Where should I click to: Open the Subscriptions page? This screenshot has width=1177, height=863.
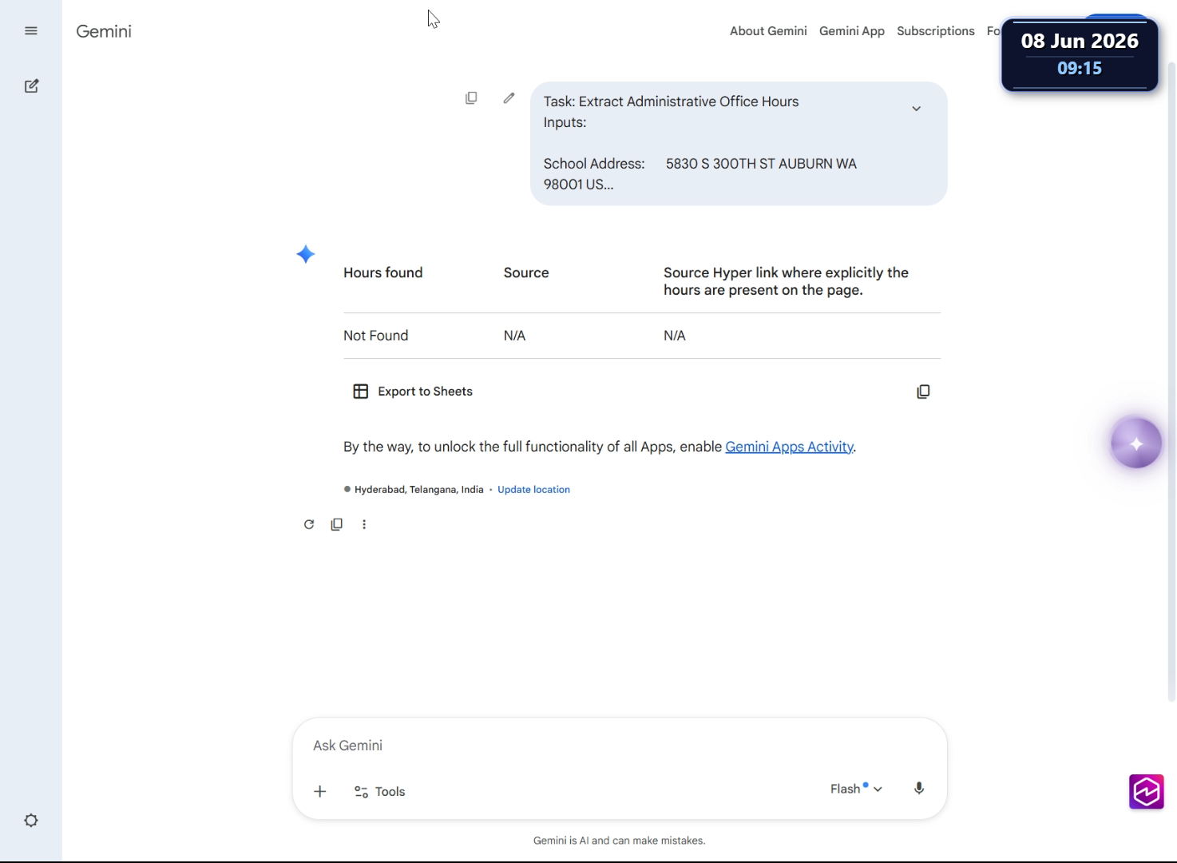[x=936, y=31]
